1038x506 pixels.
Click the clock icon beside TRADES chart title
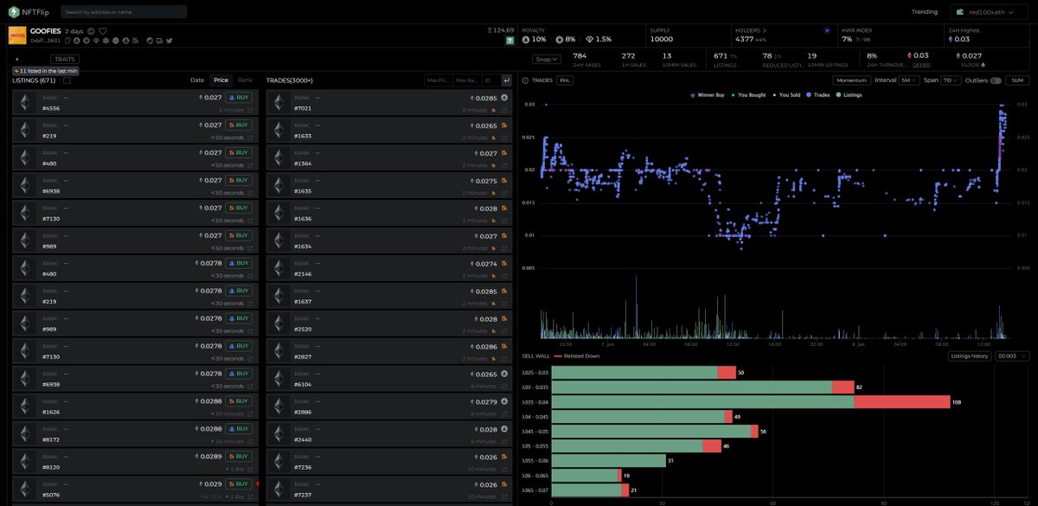point(525,80)
